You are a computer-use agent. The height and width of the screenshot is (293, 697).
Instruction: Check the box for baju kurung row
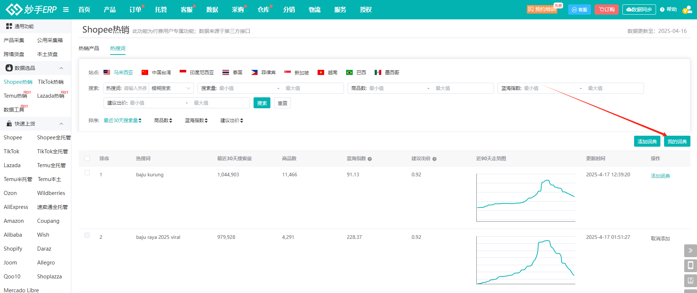point(87,173)
